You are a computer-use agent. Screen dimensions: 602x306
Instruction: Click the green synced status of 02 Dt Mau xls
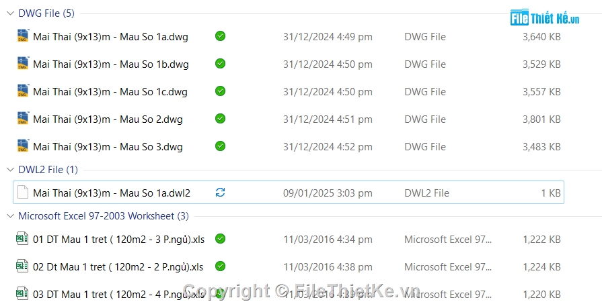[x=220, y=266]
